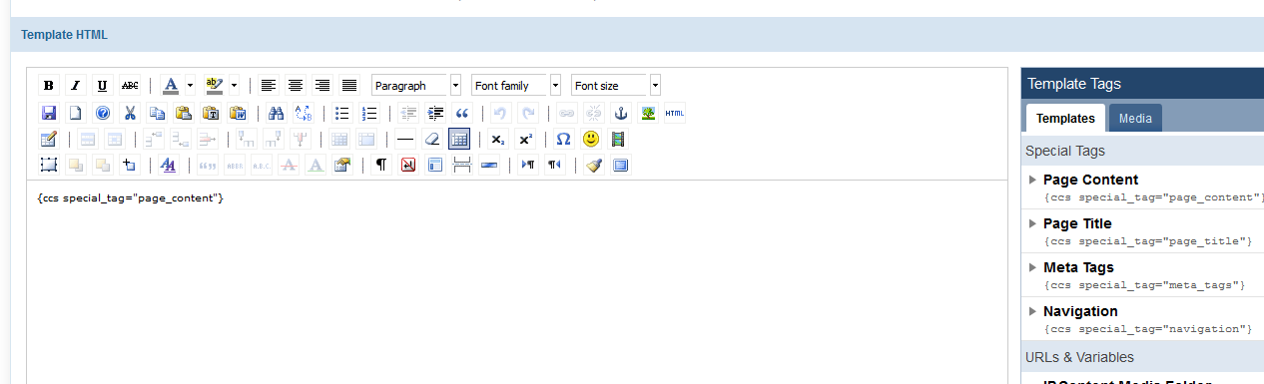Insert a special character using the Omega icon

click(563, 139)
